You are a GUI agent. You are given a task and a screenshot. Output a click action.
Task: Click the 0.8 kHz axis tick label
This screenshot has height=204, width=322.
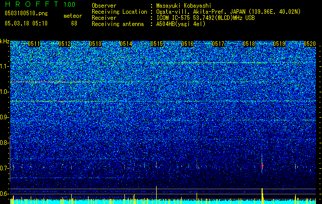[4, 143]
